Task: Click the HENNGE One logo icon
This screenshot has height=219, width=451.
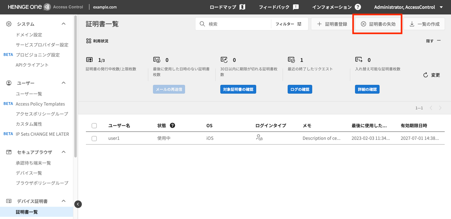Action: pyautogui.click(x=47, y=7)
